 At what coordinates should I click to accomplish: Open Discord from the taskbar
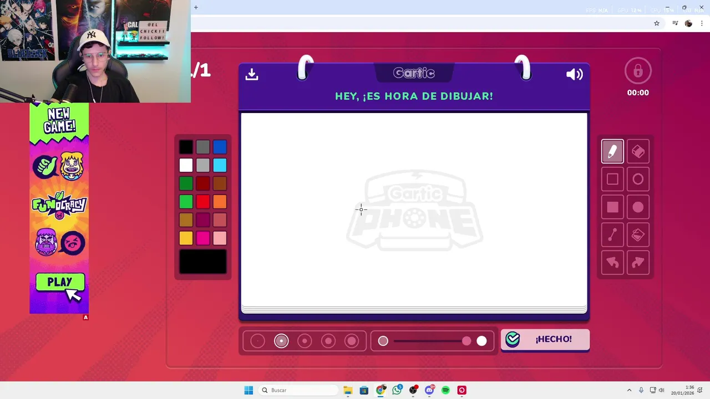[x=429, y=390]
